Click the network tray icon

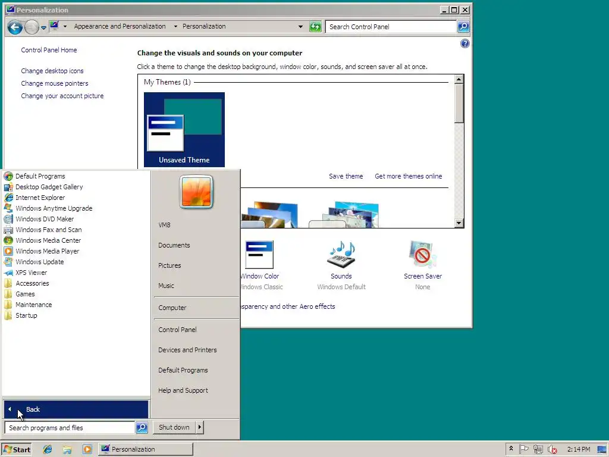[538, 449]
